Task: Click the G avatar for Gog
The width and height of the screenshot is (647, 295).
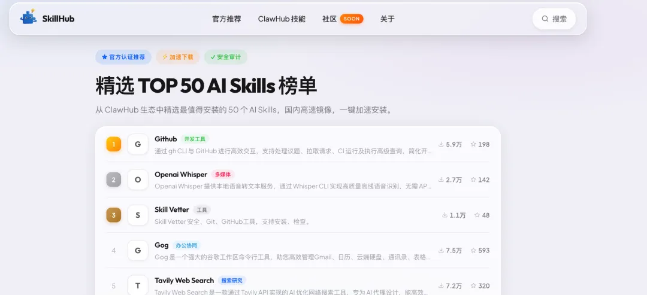Action: click(138, 251)
